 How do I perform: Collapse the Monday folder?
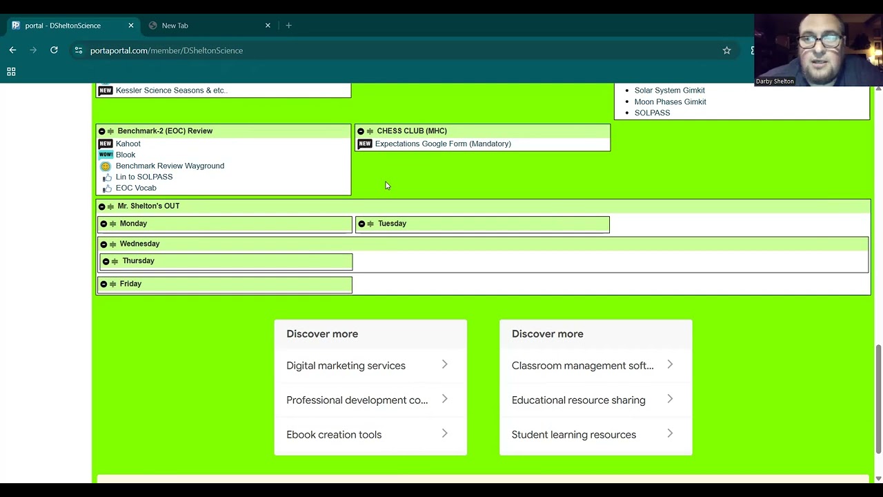(x=103, y=224)
